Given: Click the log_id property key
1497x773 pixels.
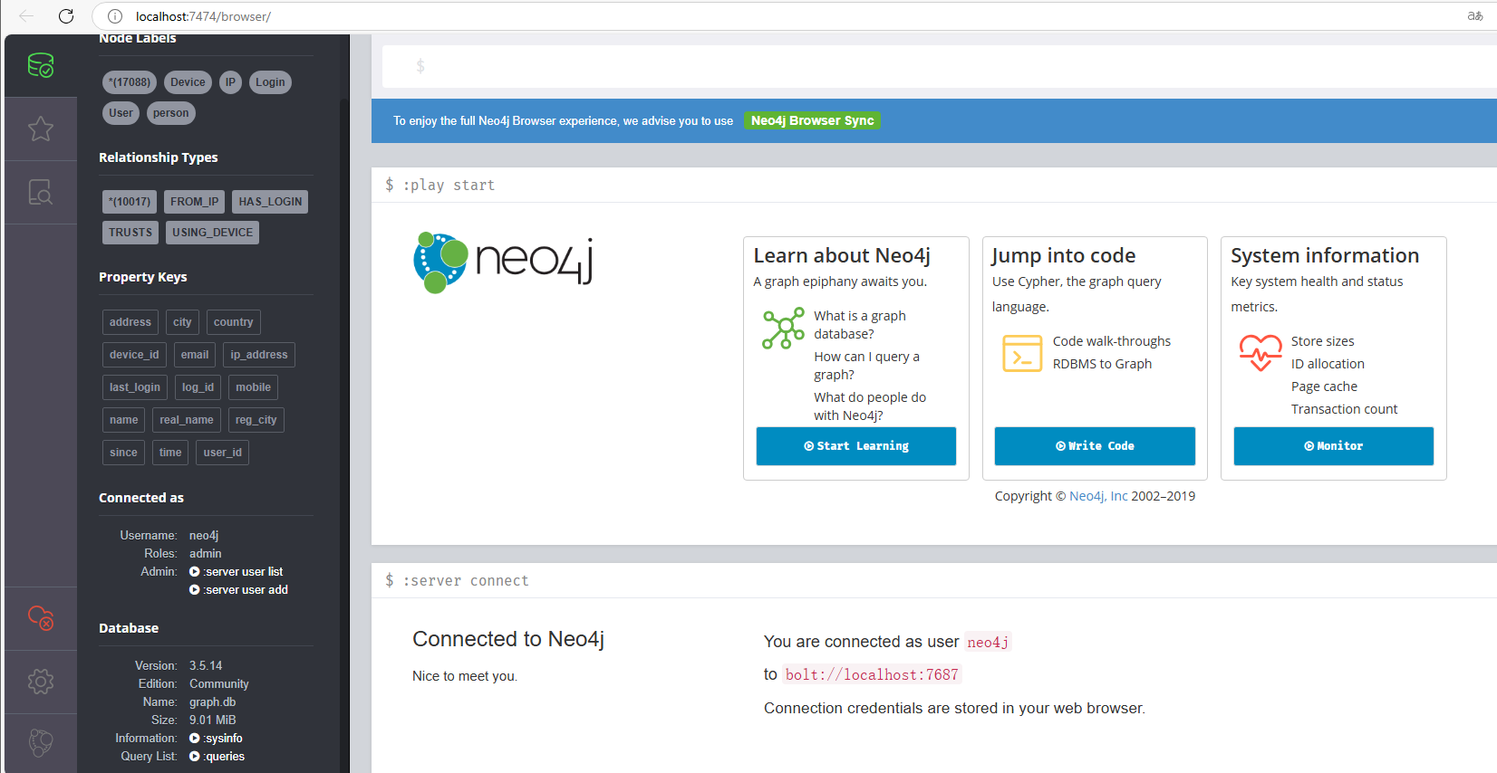Looking at the screenshot, I should click(x=198, y=387).
